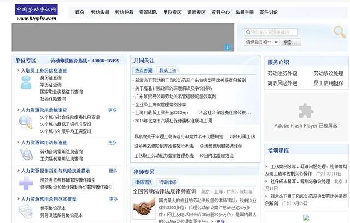
Task: Select banner slide indicator 1
Action: [x=227, y=47]
